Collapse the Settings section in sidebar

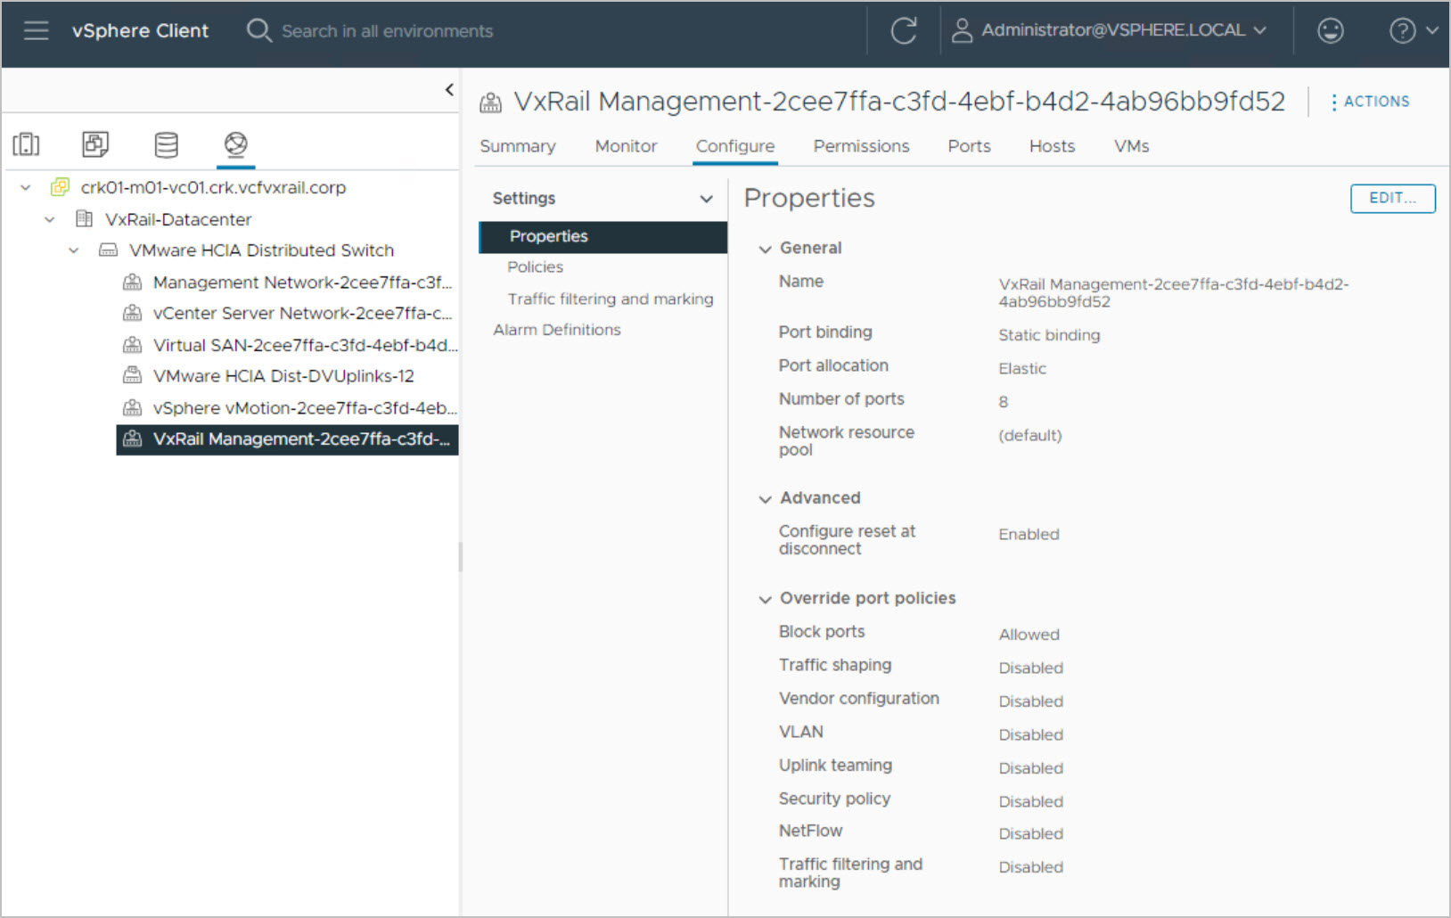coord(706,199)
